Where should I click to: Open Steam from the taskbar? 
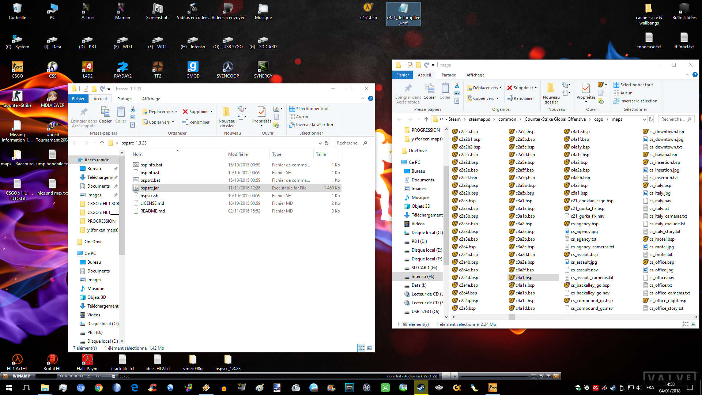pos(421,388)
